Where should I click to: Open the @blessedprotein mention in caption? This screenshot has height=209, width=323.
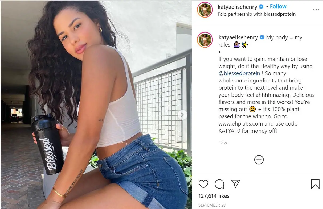(x=239, y=73)
